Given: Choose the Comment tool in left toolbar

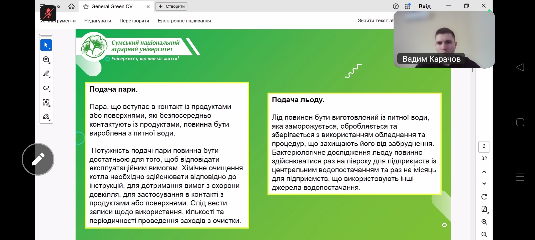Looking at the screenshot, I should pos(46,60).
